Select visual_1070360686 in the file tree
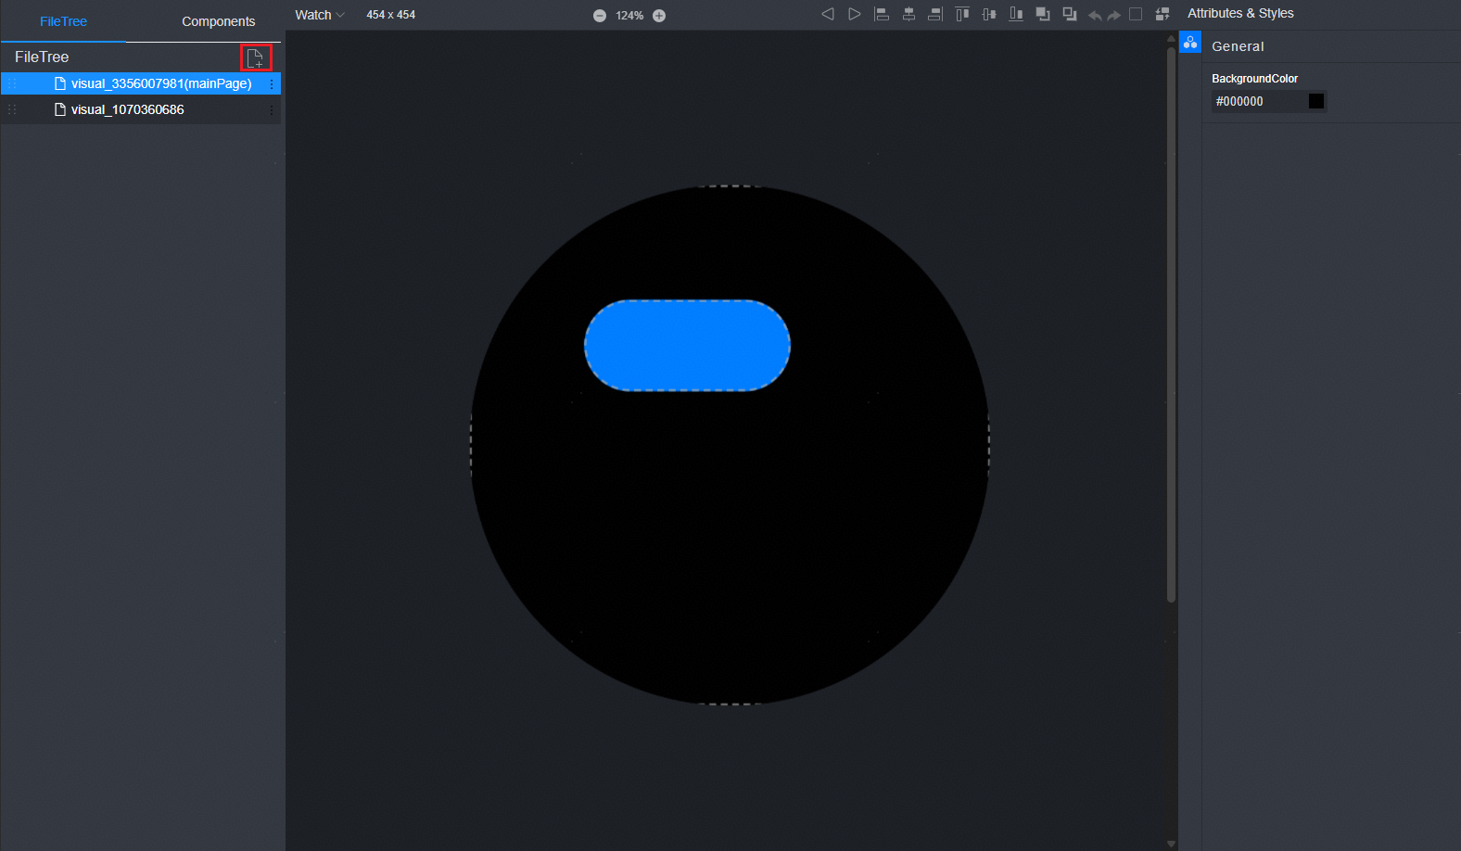 (x=127, y=109)
